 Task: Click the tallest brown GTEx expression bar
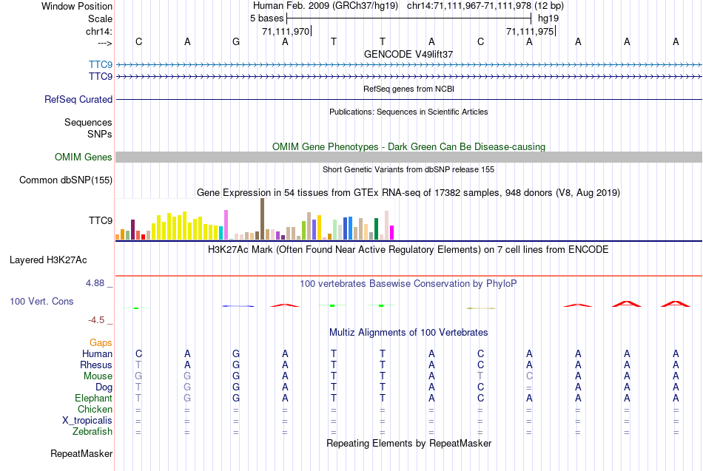(x=262, y=219)
